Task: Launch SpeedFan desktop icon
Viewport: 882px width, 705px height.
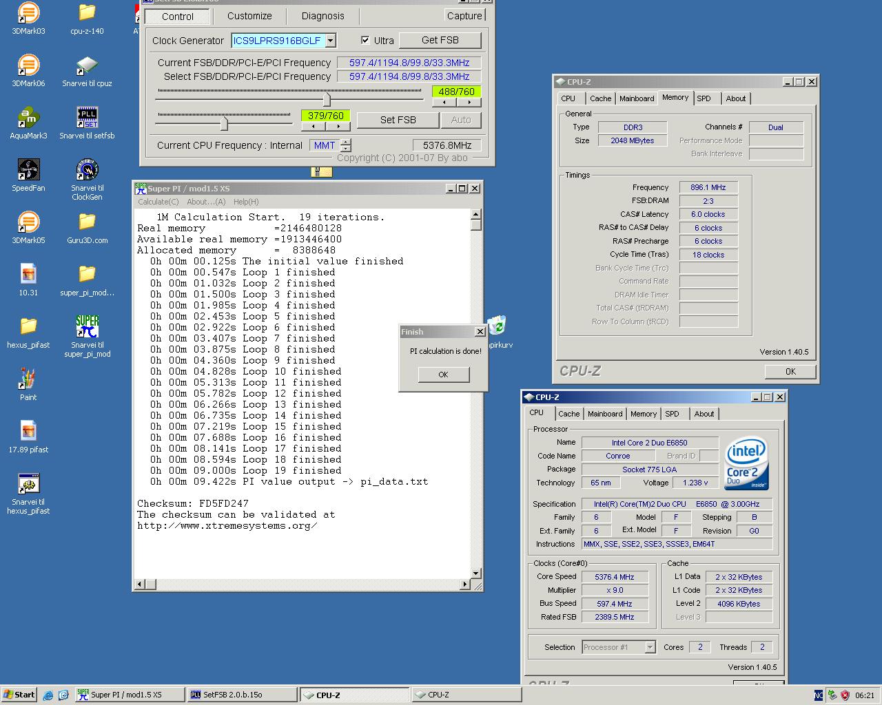Action: pos(28,176)
